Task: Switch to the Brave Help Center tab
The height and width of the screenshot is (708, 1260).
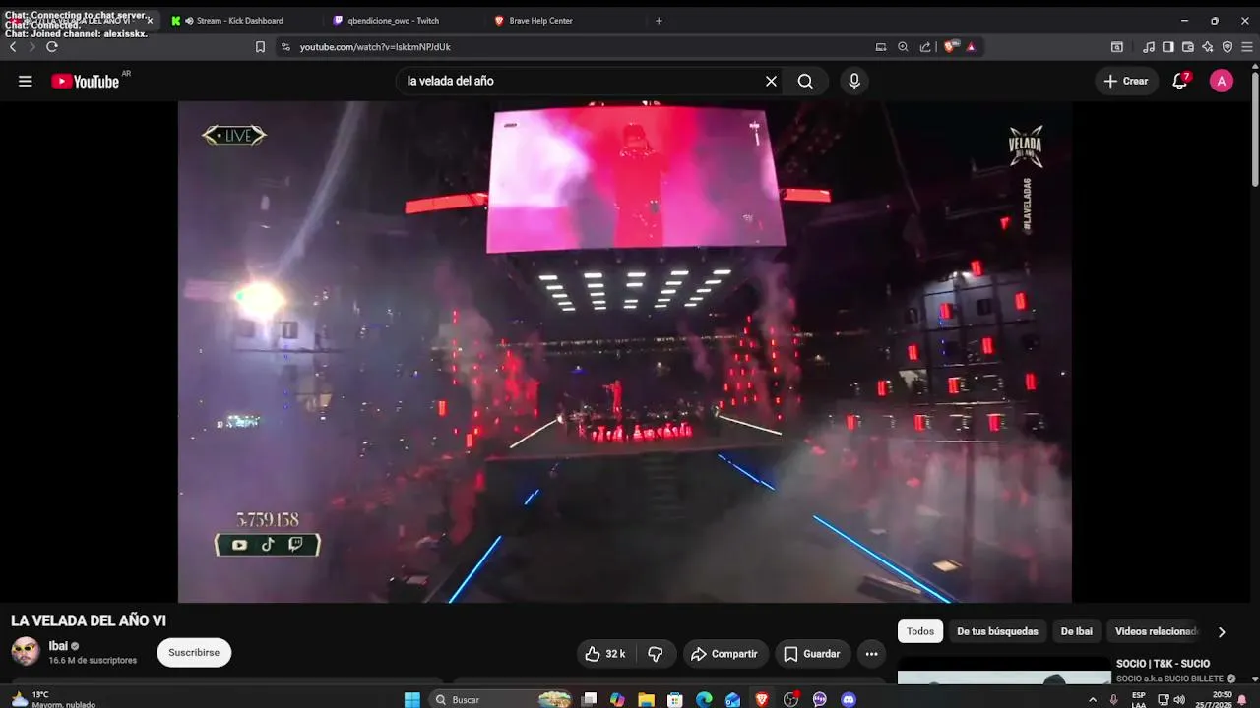Action: coord(540,21)
